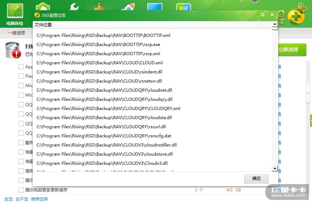312x202 pixels.
Task: Toggle the checkbox beside 酷狗 row
Action: pos(21,143)
